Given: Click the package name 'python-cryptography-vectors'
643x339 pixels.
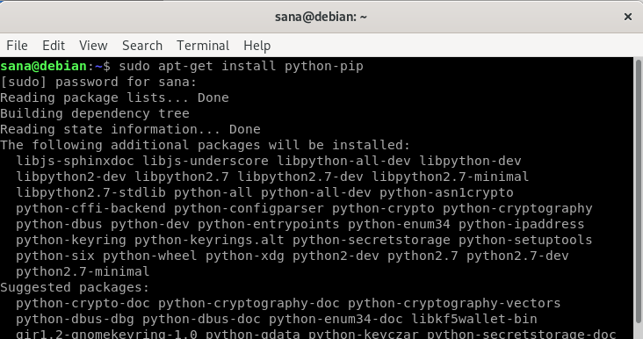Looking at the screenshot, I should 454,303.
